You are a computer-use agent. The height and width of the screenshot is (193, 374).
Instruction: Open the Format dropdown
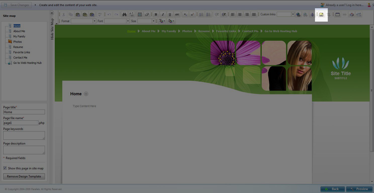pos(94,21)
